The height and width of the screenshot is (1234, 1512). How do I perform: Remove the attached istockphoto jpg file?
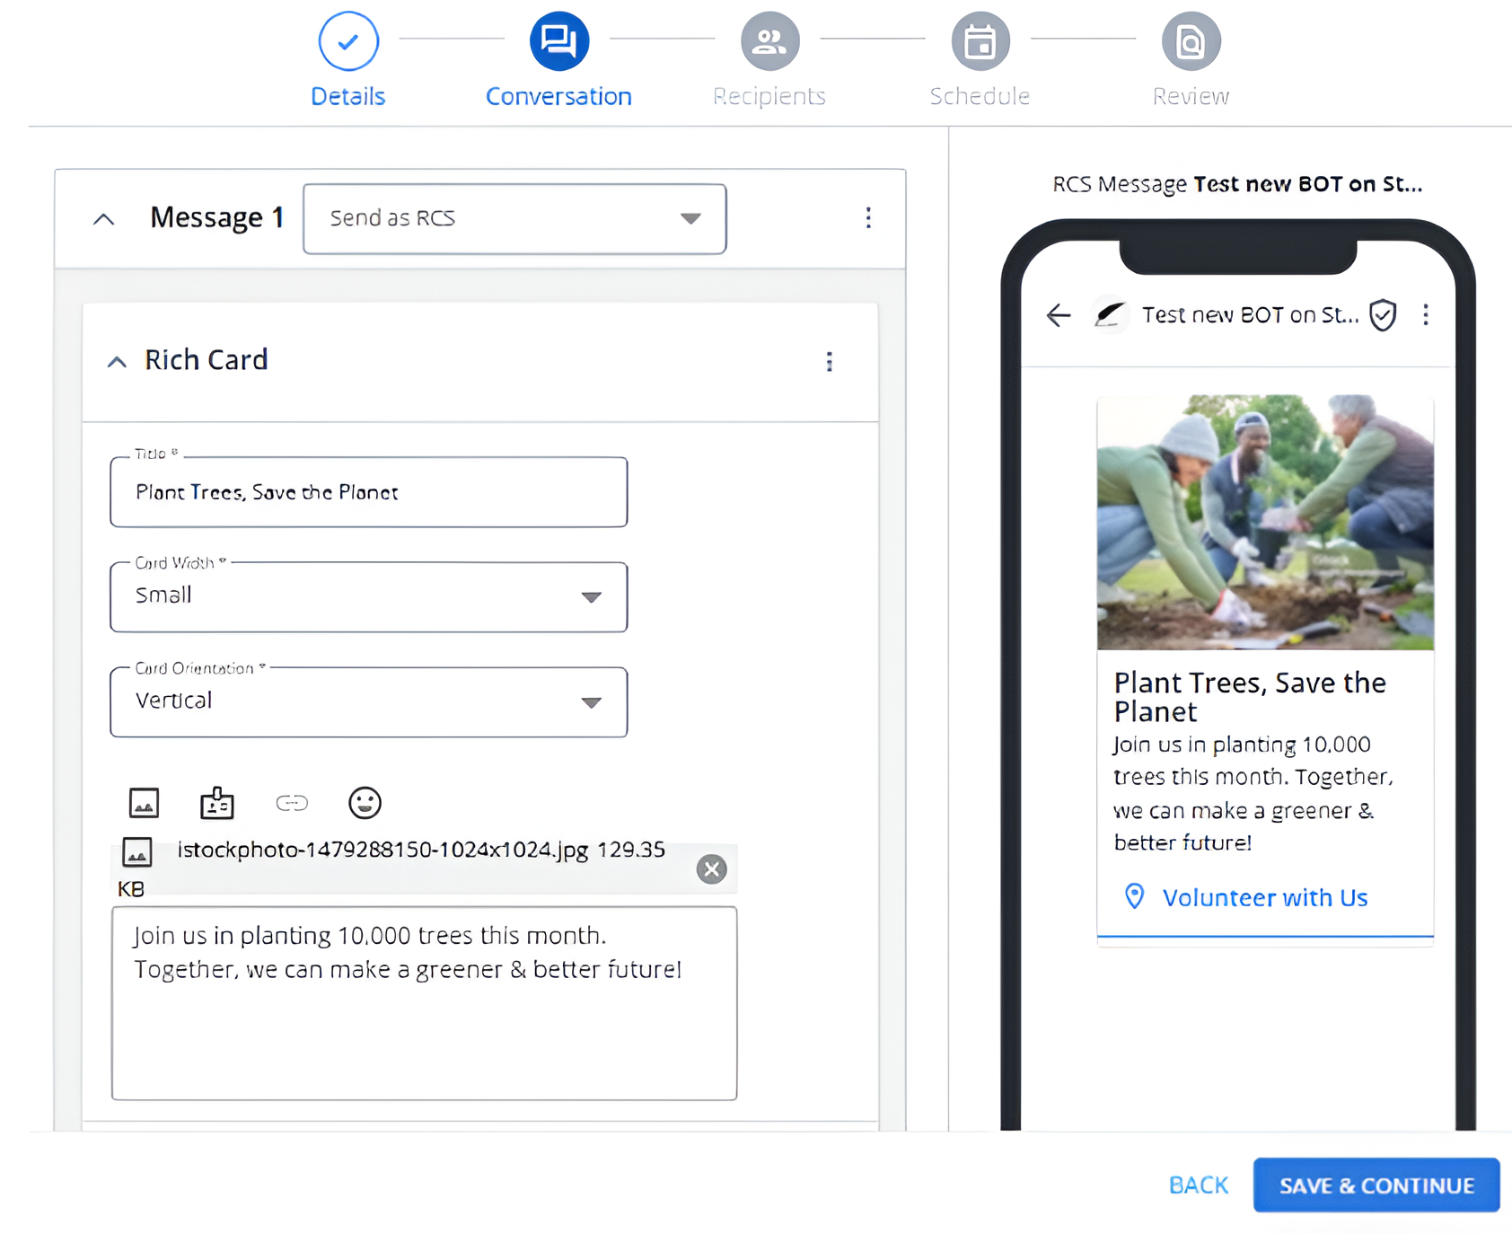[711, 868]
